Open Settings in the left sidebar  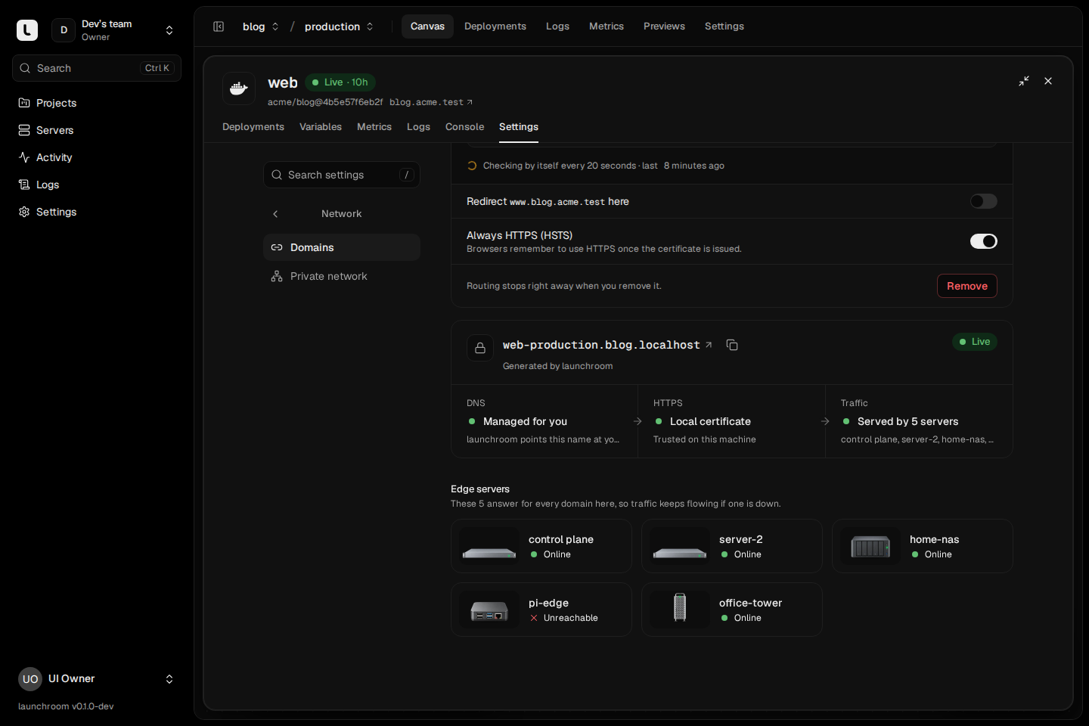(x=97, y=212)
